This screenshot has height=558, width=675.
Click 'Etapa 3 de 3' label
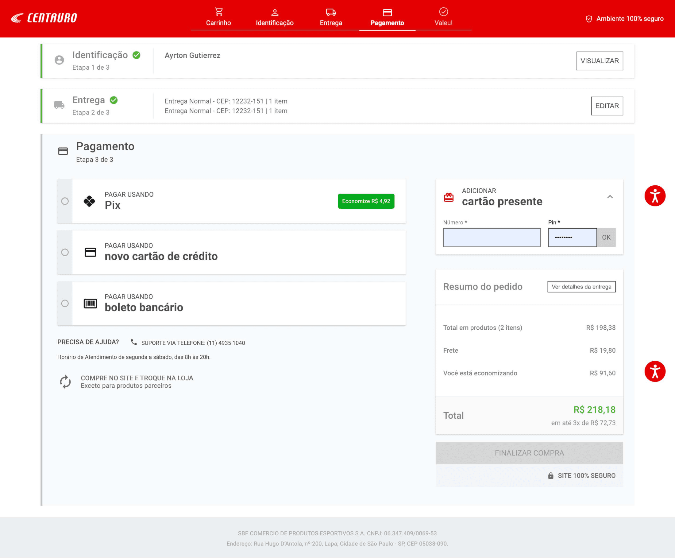point(94,160)
